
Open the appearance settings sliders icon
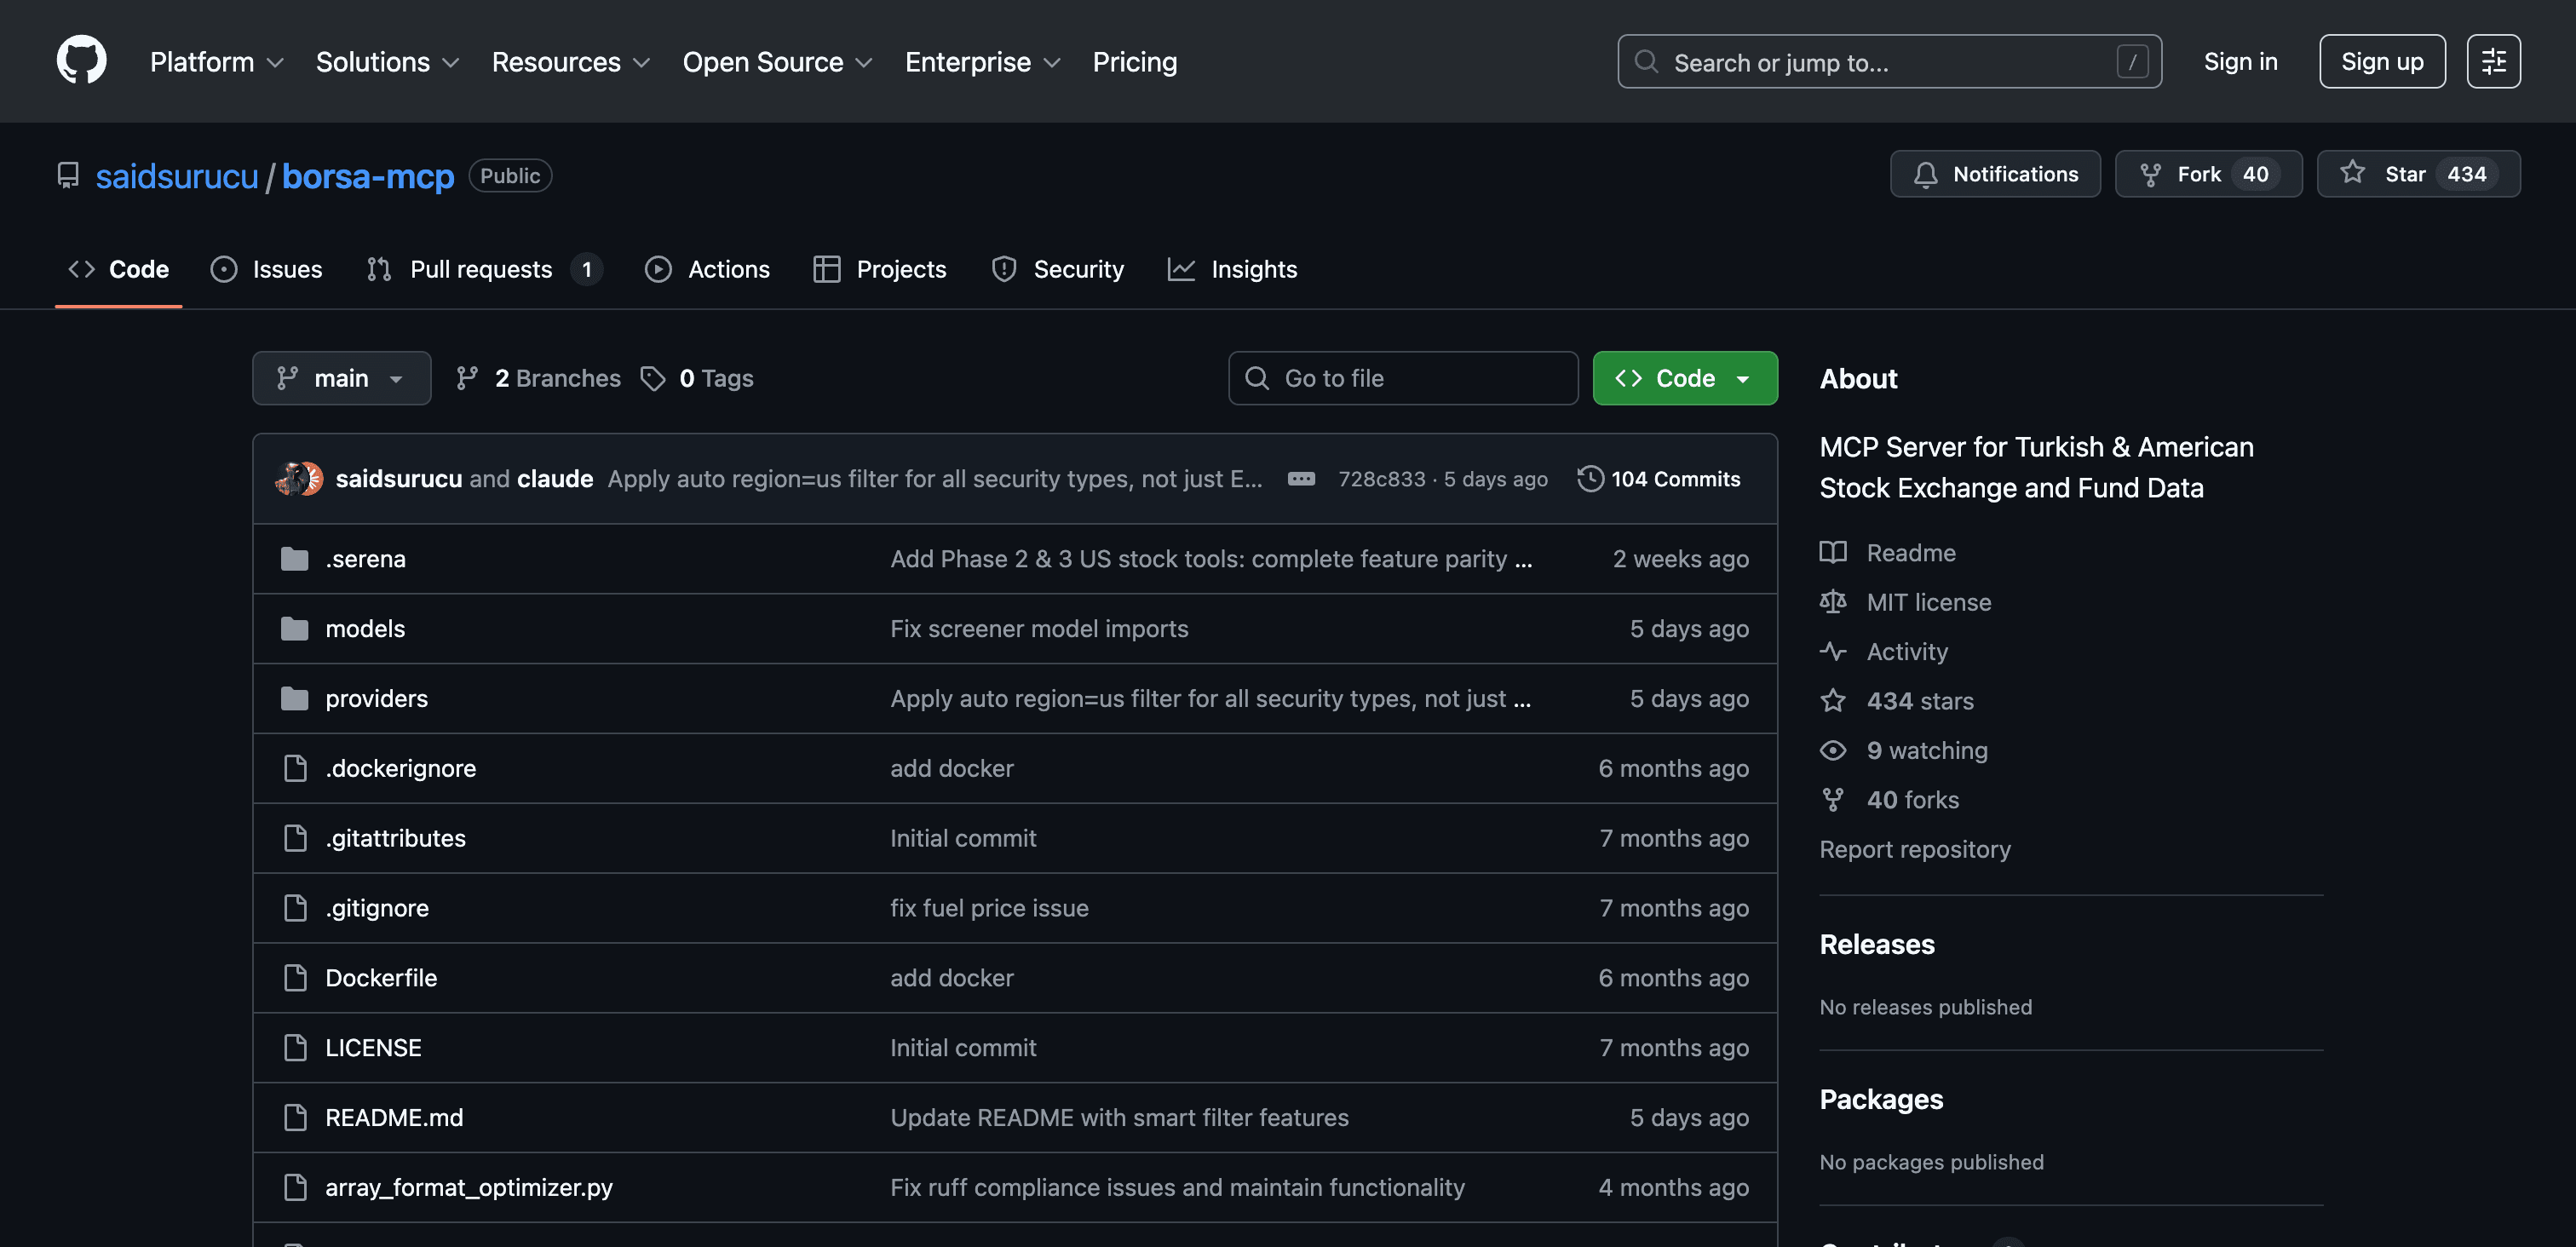2493,61
